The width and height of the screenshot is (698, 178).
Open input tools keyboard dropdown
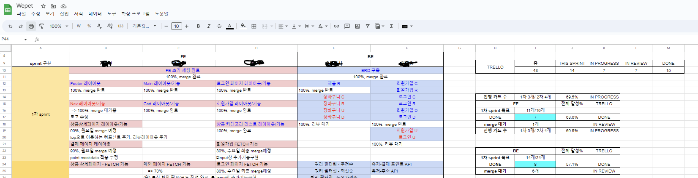pyautogui.click(x=407, y=26)
